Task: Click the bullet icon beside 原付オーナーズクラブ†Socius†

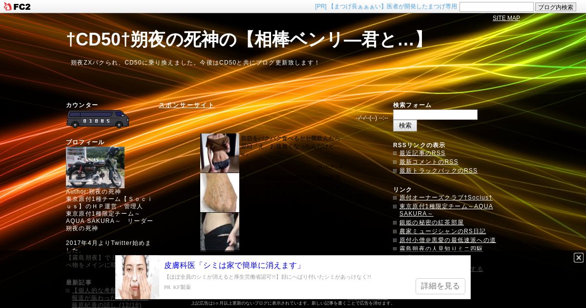Action: point(395,198)
